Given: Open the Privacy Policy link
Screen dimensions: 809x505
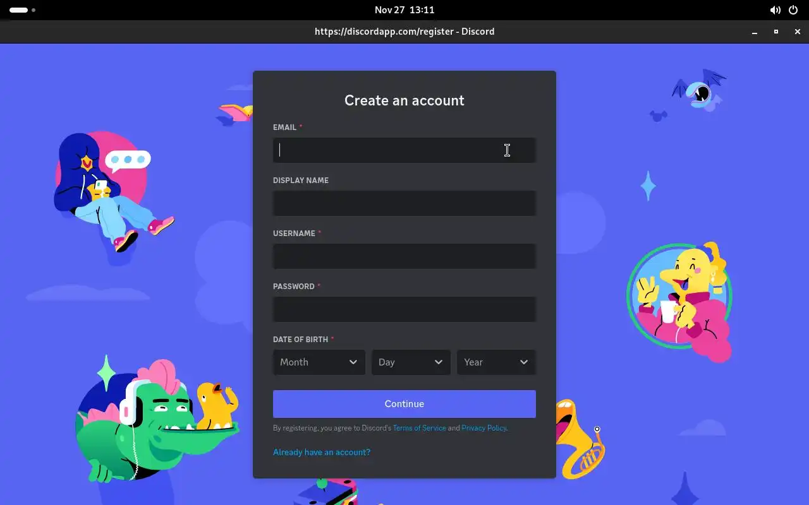Looking at the screenshot, I should pyautogui.click(x=484, y=428).
